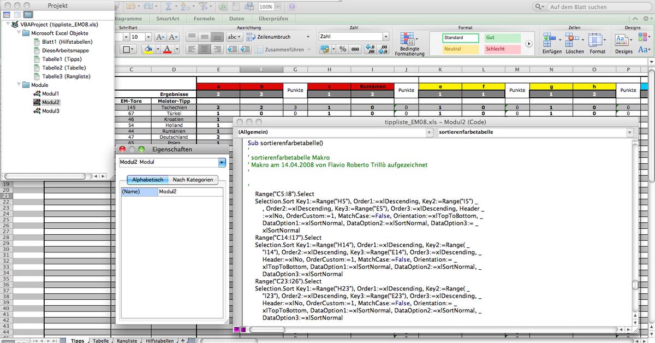The width and height of the screenshot is (655, 343).
Task: Open the (Allgemein) dropdown in code window
Action: [429, 132]
